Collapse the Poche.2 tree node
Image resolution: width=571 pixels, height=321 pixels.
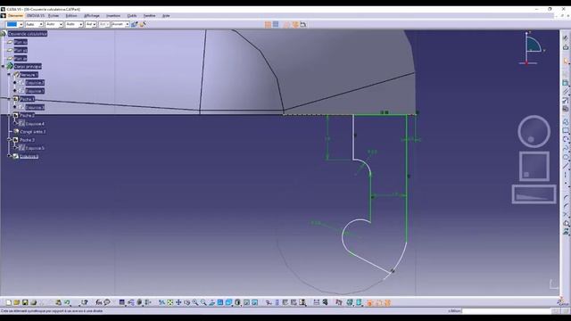click(x=9, y=115)
